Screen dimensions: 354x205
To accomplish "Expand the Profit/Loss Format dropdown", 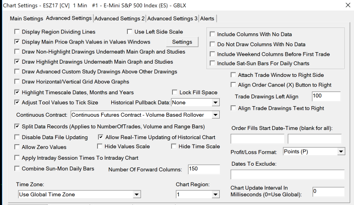I will 340,151.
